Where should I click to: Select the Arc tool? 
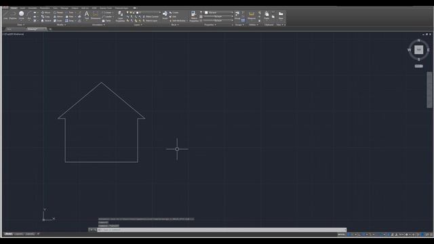[28, 15]
